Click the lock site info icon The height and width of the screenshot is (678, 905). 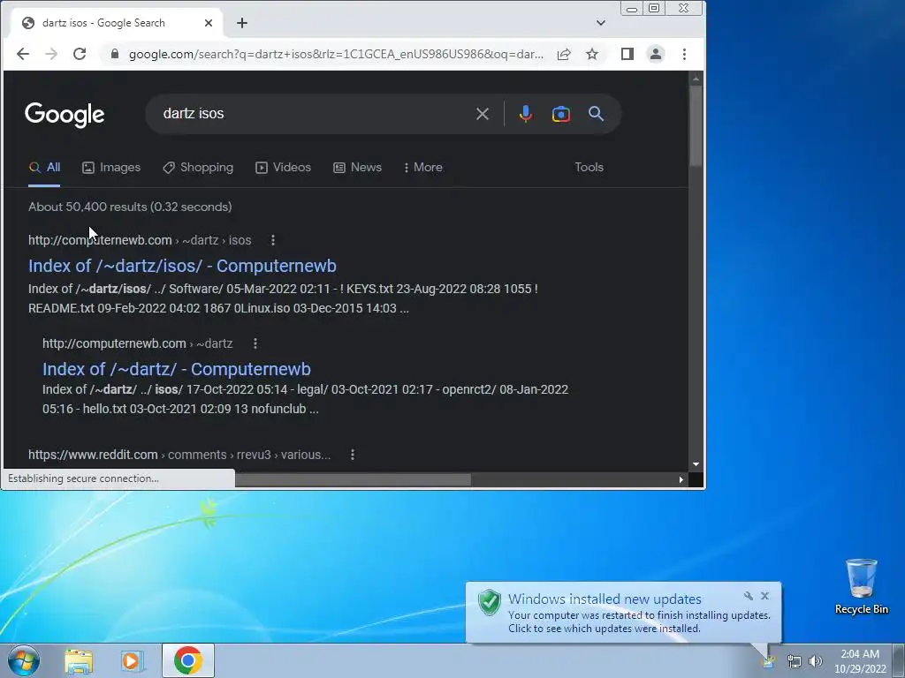point(115,54)
